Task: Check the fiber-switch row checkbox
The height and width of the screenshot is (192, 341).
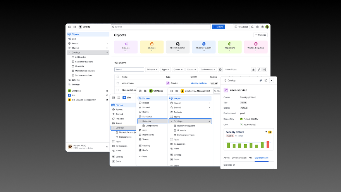Action: tap(118, 90)
